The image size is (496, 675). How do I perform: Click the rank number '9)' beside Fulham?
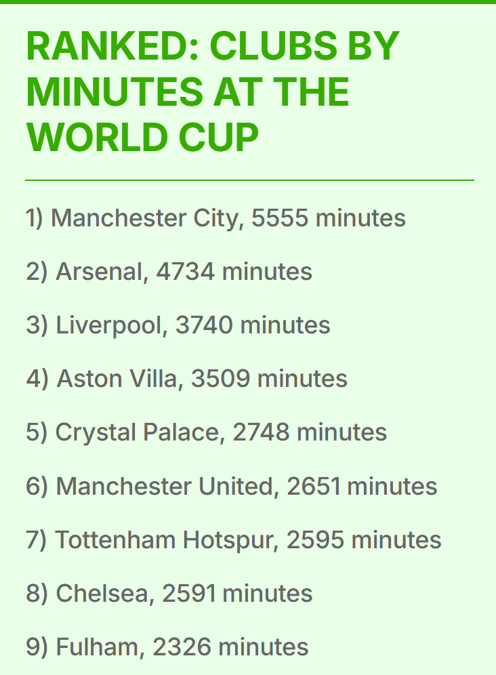tap(37, 647)
